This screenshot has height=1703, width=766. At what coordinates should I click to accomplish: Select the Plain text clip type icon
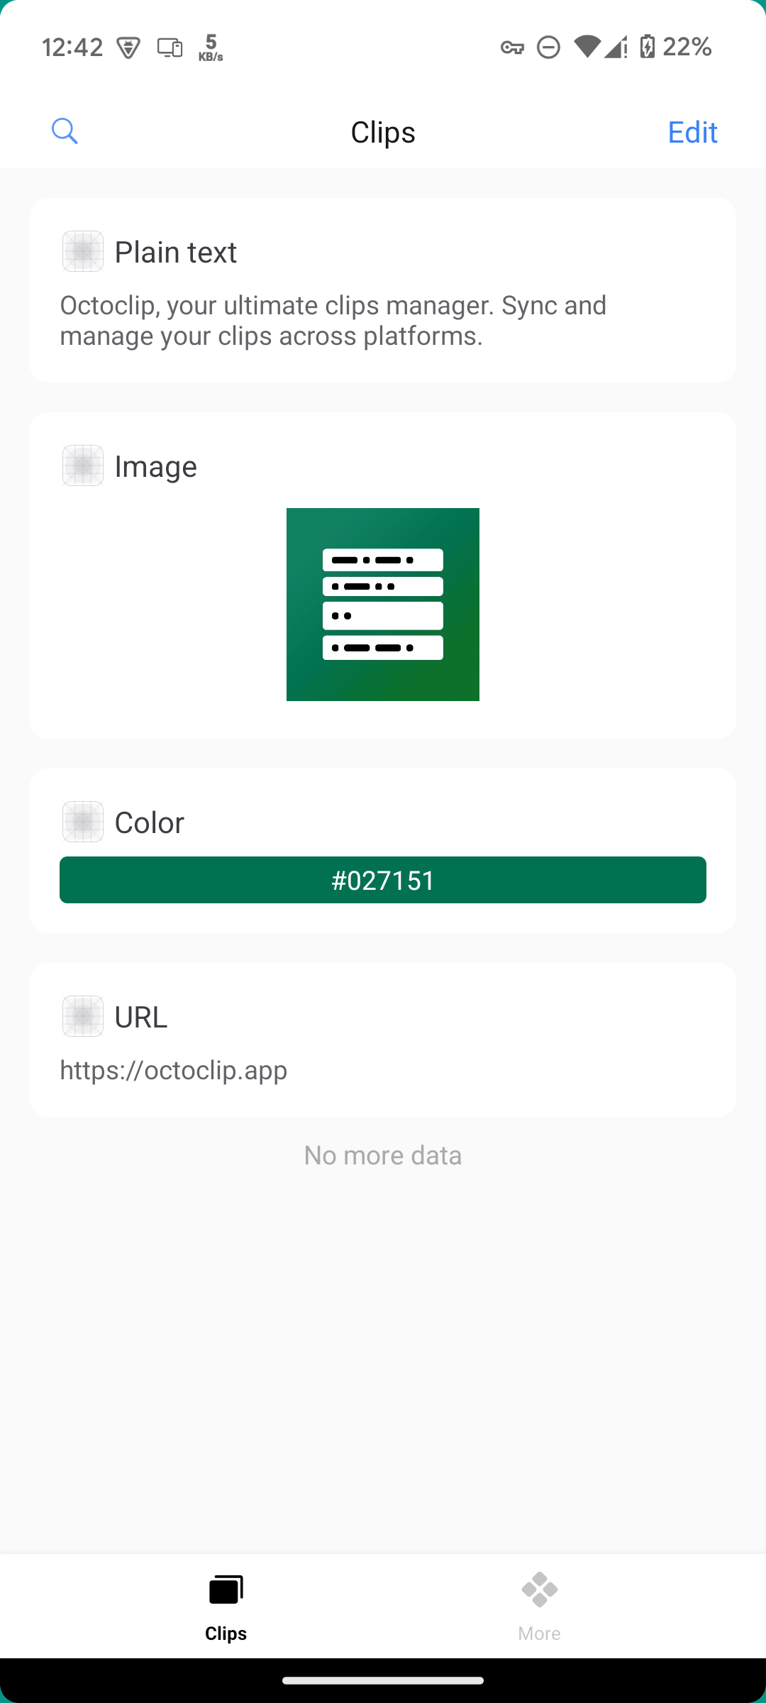click(83, 251)
